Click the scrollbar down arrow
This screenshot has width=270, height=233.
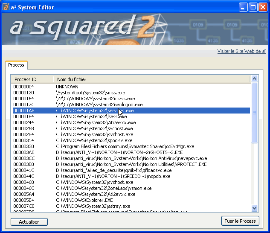coord(254,208)
